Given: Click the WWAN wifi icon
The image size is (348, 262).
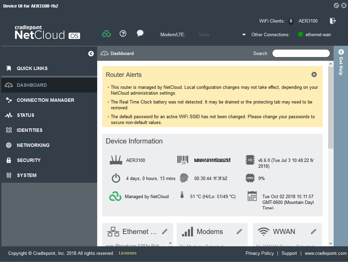Looking at the screenshot, I should click(x=264, y=232).
